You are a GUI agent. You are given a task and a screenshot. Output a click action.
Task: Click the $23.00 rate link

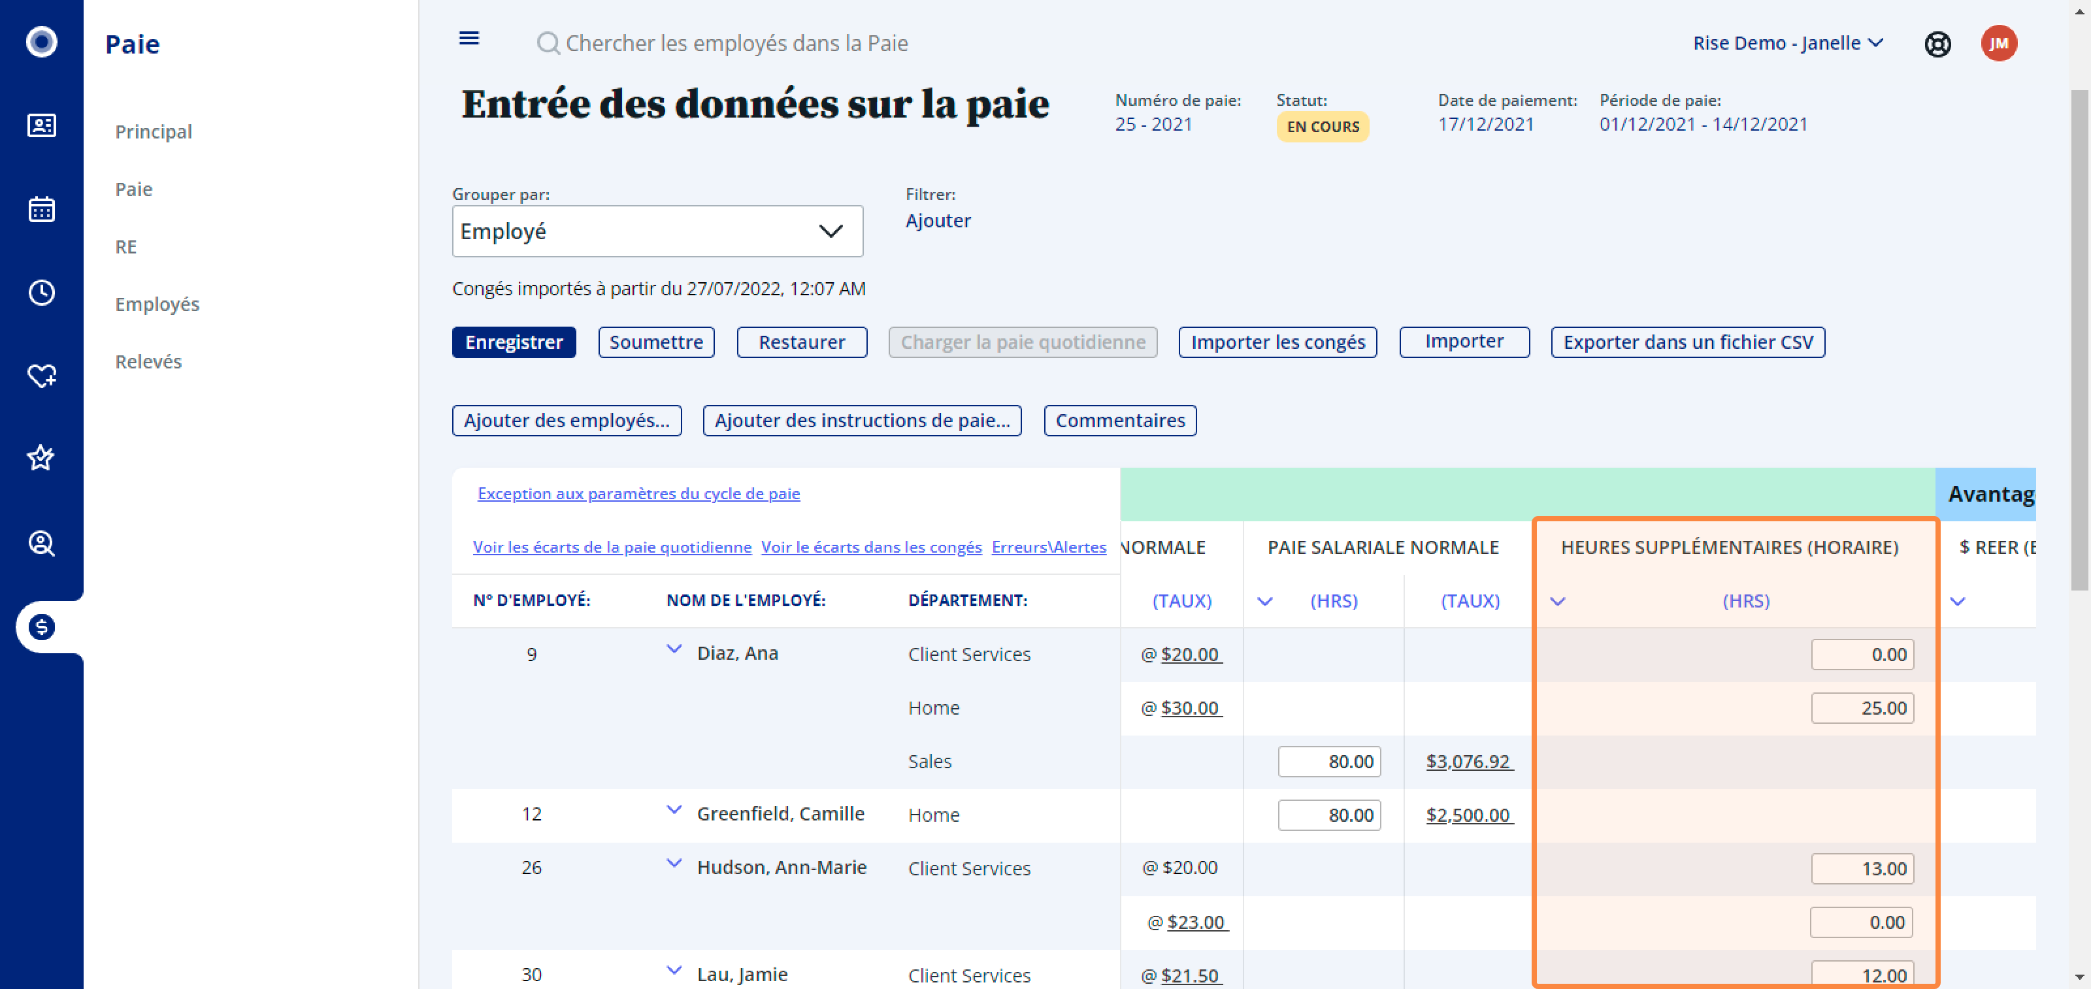point(1197,922)
